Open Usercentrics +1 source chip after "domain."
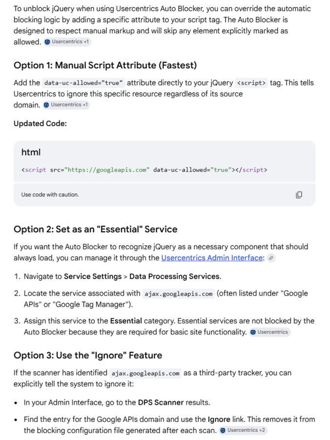330x440 pixels. point(66,105)
